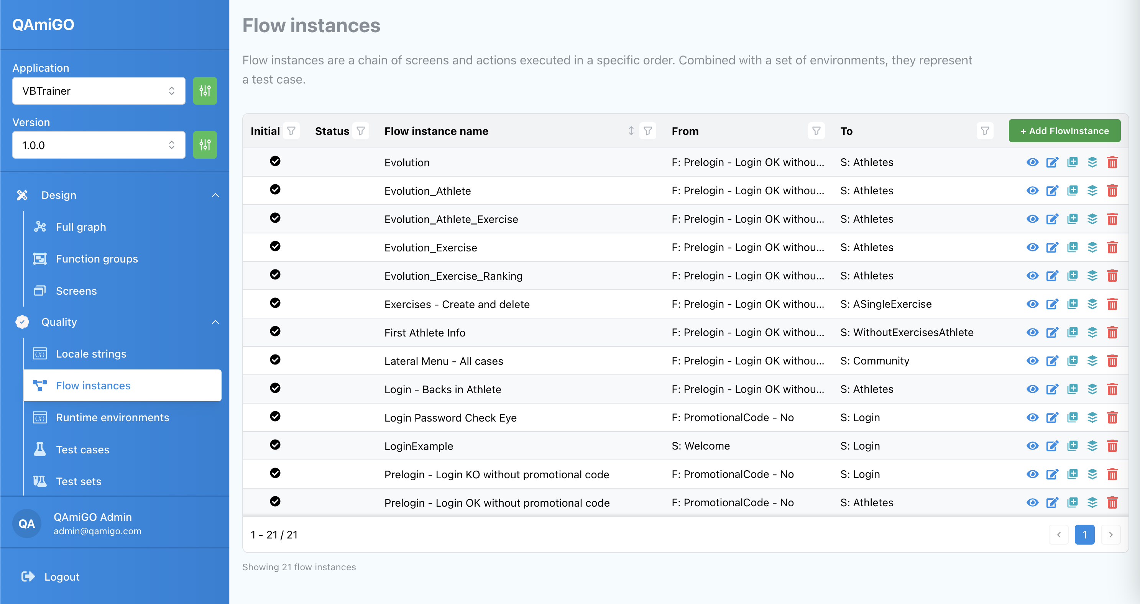The height and width of the screenshot is (604, 1140).
Task: Filter by From column
Action: [816, 131]
